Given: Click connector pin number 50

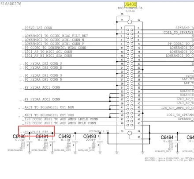Looking at the screenshot, I should point(139,123).
